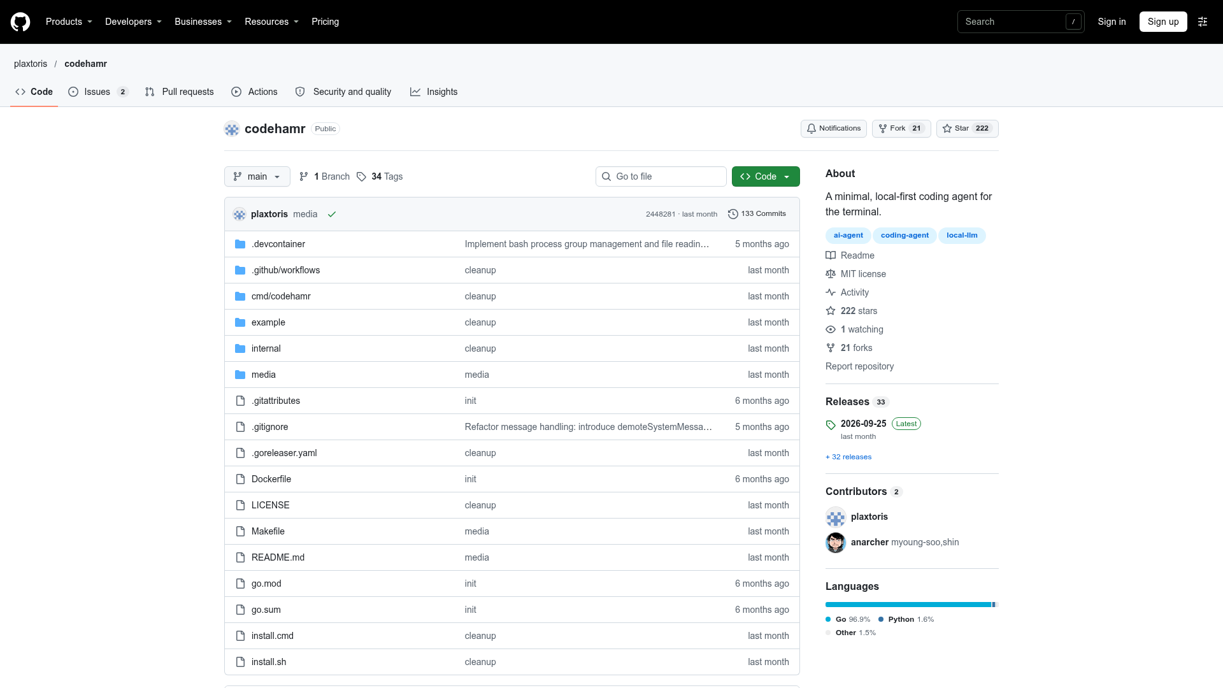Toggle Notifications for this repository
Image resolution: width=1223 pixels, height=688 pixels.
833,129
